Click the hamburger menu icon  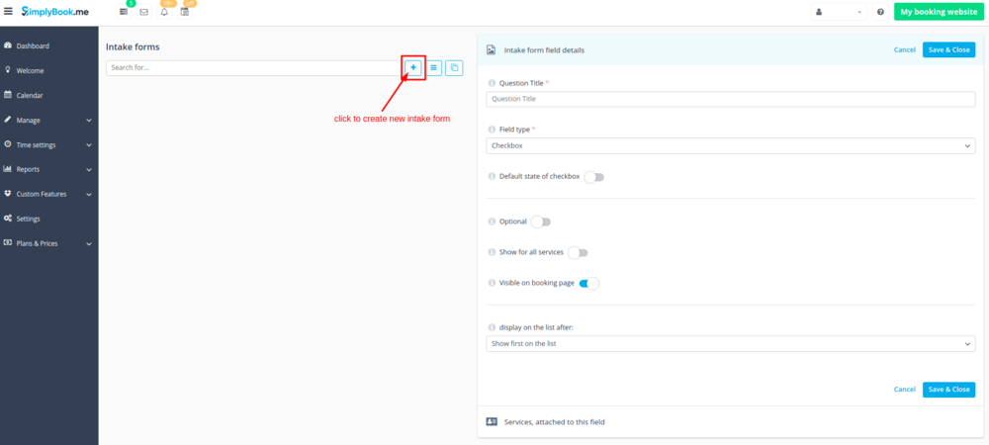tap(9, 12)
